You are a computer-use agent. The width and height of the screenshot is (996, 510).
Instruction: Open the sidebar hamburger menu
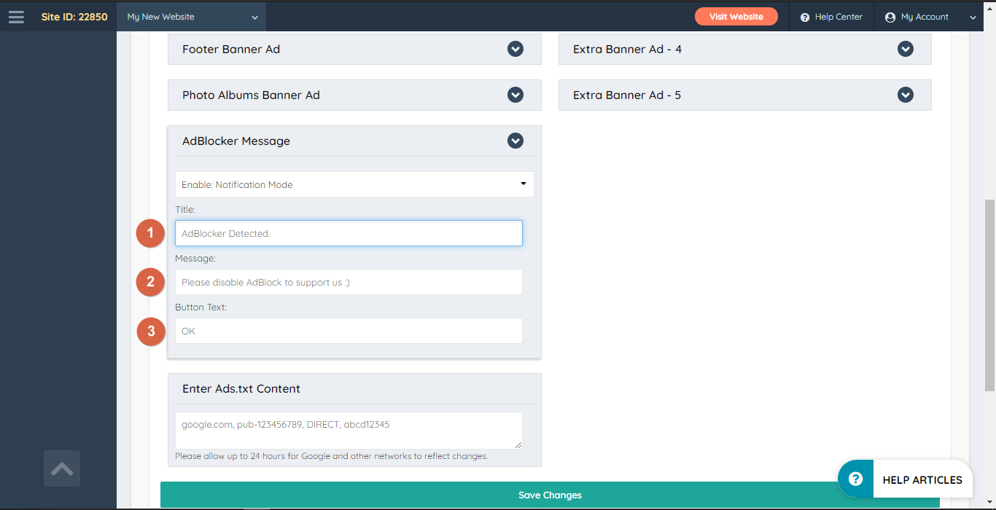pos(16,16)
